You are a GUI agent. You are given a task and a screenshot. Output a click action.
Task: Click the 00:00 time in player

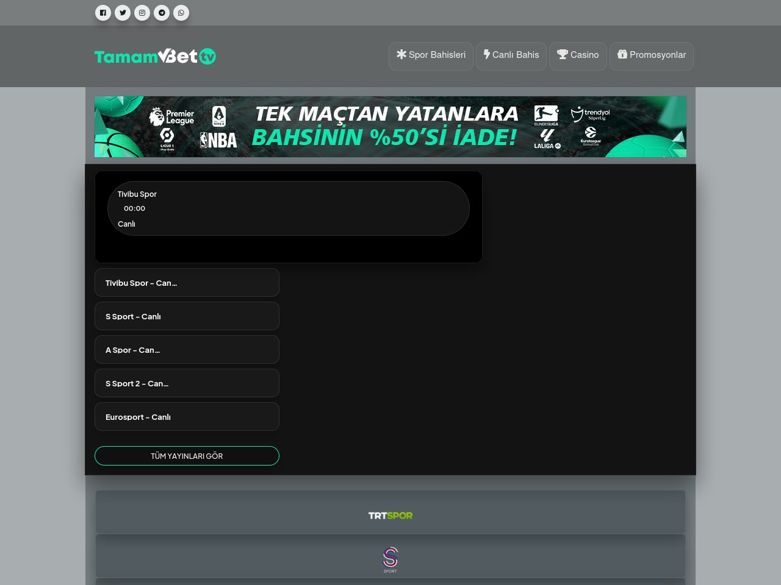click(x=134, y=208)
